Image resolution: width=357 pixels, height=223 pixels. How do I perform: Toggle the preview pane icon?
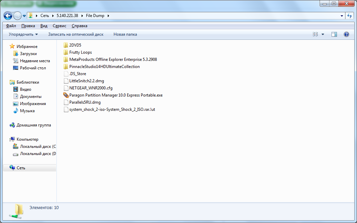[x=334, y=34]
